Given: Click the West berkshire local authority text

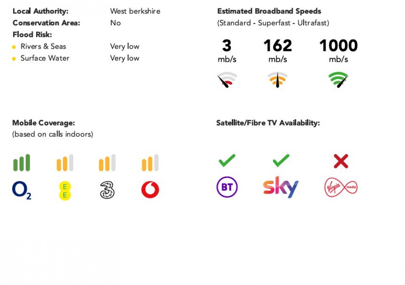Looking at the screenshot, I should click(135, 11).
